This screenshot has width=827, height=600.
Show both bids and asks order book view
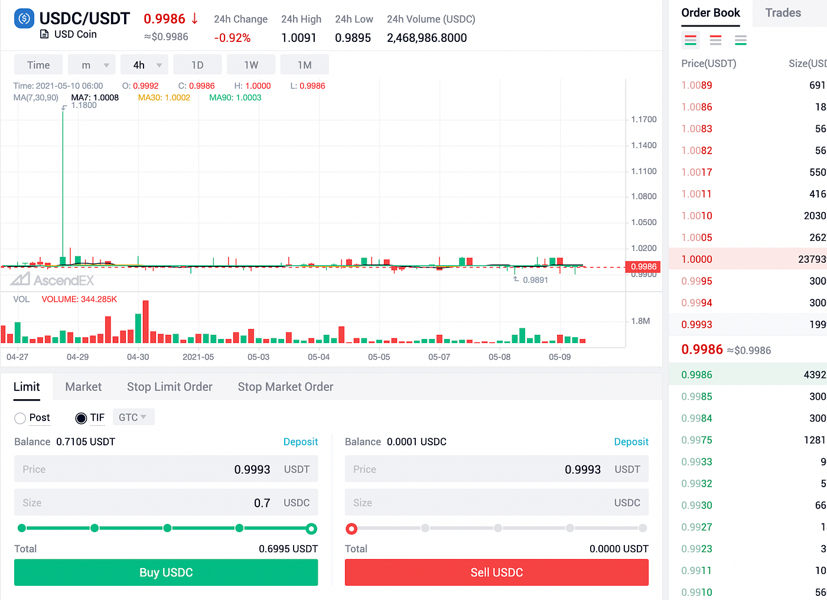pyautogui.click(x=691, y=40)
